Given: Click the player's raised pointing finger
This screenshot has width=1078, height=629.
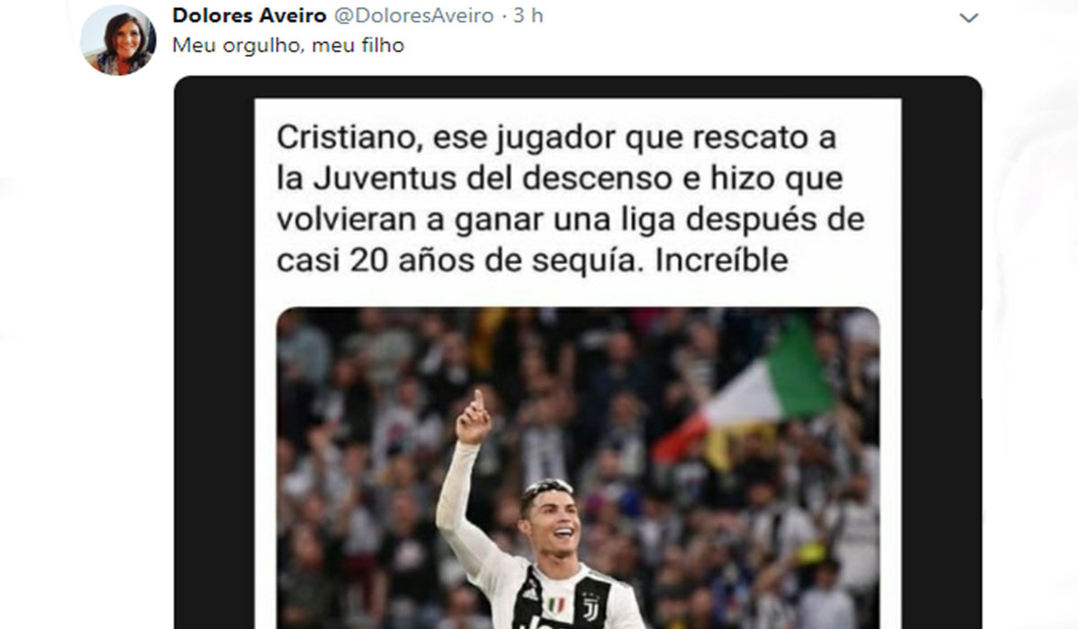Looking at the screenshot, I should (x=478, y=400).
